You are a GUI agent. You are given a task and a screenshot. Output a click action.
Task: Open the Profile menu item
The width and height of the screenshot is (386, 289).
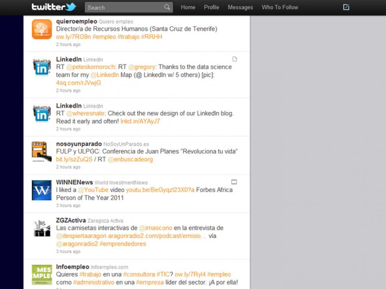[x=211, y=7]
